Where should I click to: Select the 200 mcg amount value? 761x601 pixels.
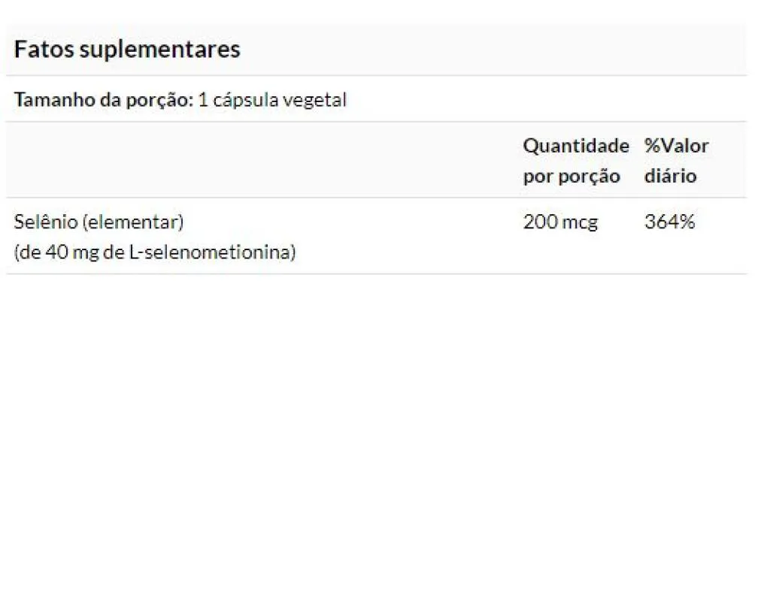560,222
